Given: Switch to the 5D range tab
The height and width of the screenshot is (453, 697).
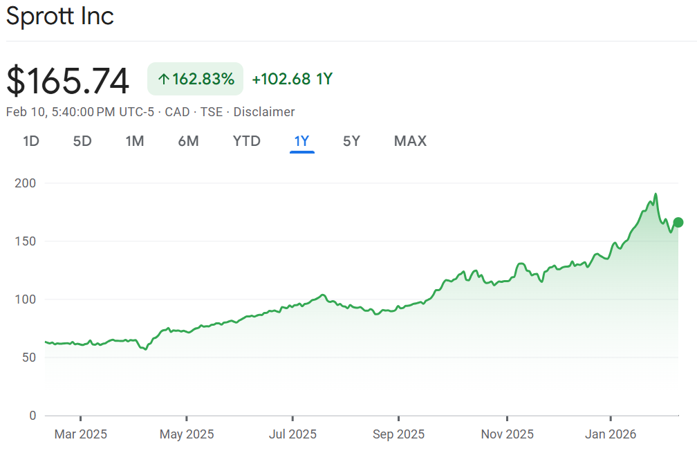Looking at the screenshot, I should [82, 141].
